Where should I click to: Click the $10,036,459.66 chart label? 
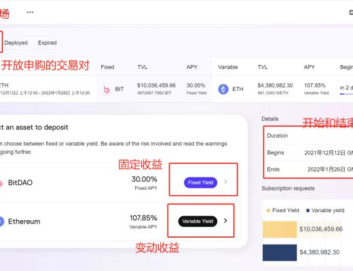321,229
